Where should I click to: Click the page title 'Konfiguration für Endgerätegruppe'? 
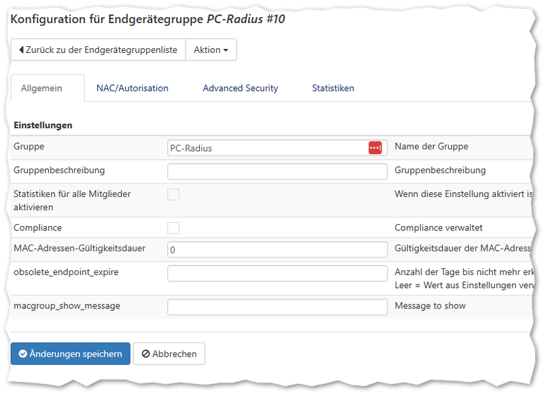click(107, 19)
